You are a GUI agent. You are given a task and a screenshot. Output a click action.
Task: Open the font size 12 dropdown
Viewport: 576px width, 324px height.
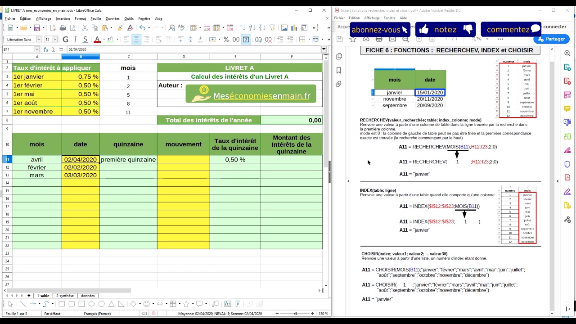[x=55, y=40]
